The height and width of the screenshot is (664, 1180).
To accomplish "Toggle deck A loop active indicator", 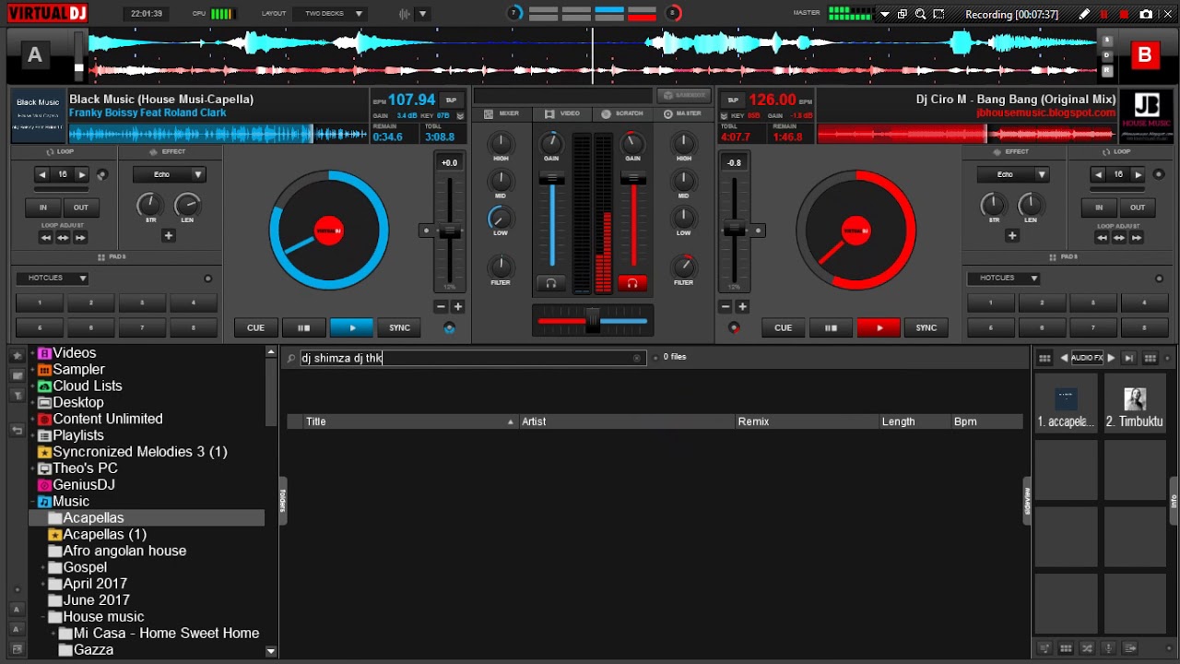I will coord(101,174).
